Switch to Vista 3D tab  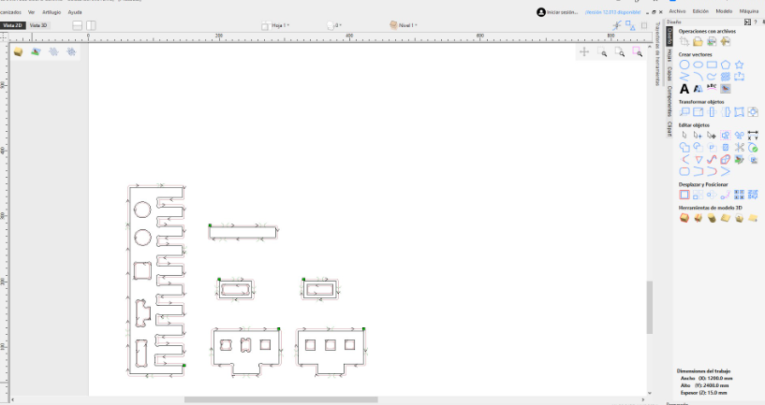pyautogui.click(x=38, y=25)
